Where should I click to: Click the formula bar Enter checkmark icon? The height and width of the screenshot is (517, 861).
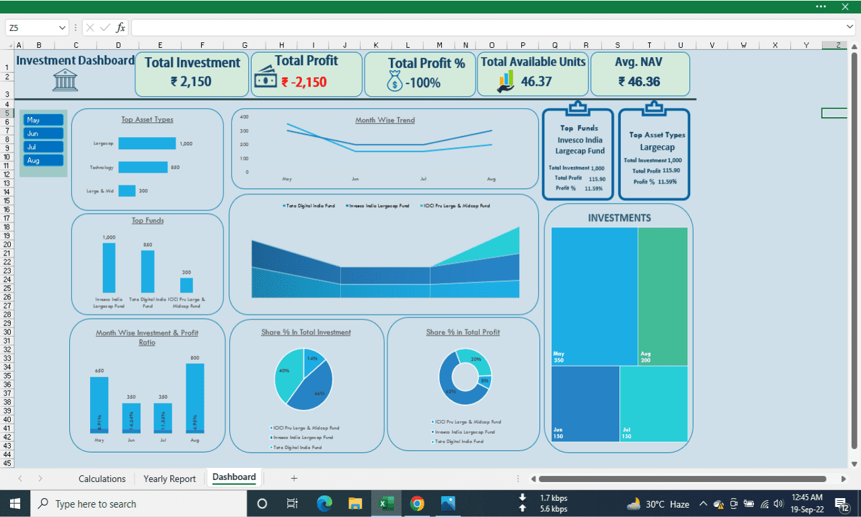(x=105, y=28)
